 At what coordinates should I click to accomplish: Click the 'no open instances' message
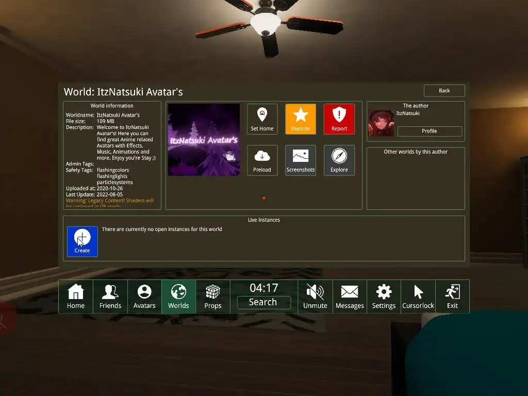tap(162, 229)
